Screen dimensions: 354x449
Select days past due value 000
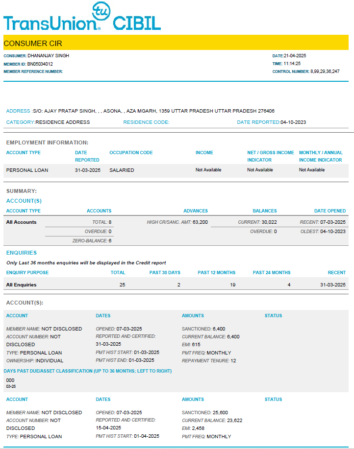(x=10, y=380)
